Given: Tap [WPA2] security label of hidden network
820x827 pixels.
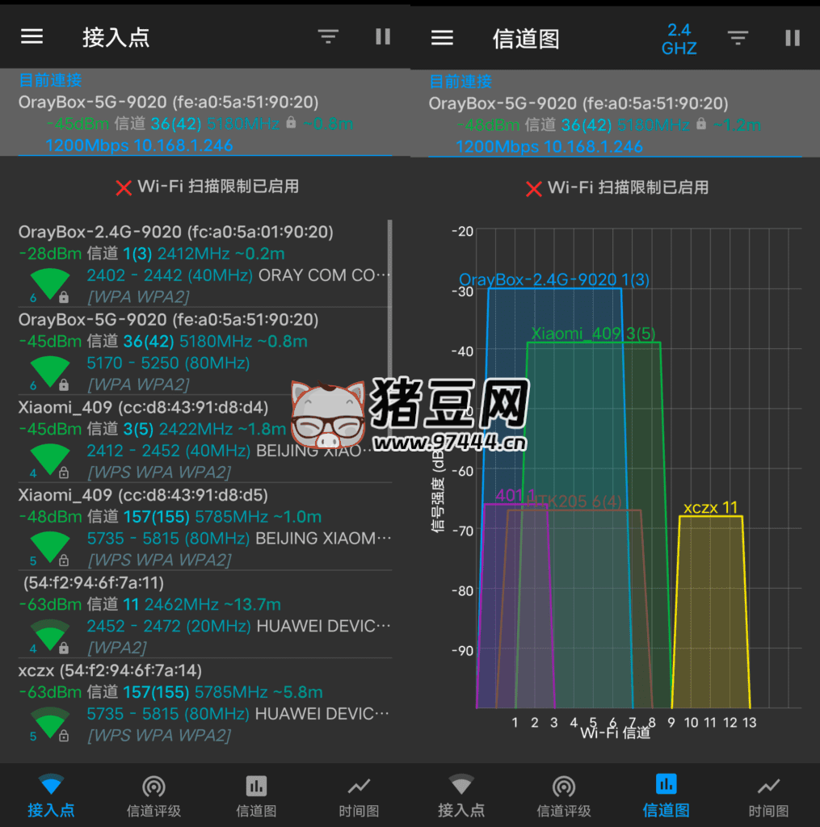Looking at the screenshot, I should point(116,647).
